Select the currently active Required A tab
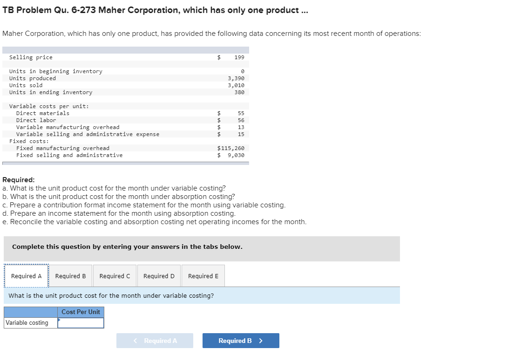The width and height of the screenshot is (508, 356). pyautogui.click(x=26, y=275)
